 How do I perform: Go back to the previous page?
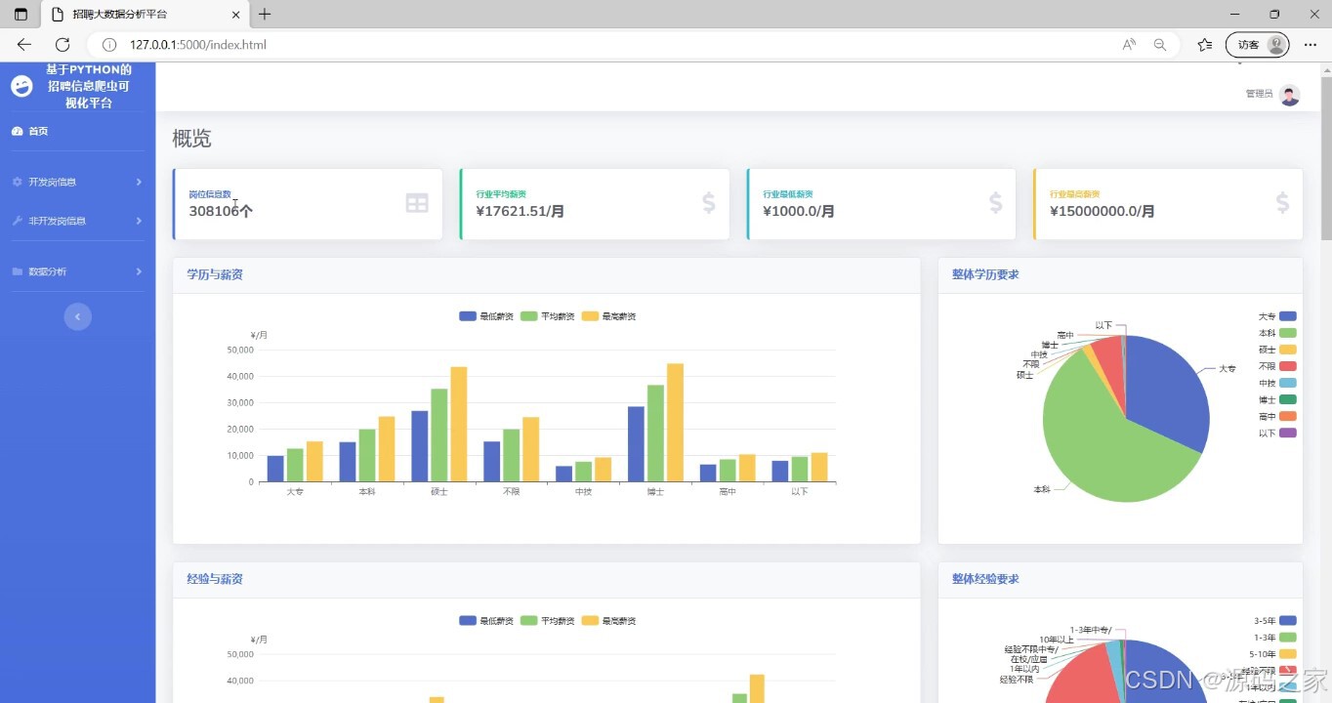24,45
